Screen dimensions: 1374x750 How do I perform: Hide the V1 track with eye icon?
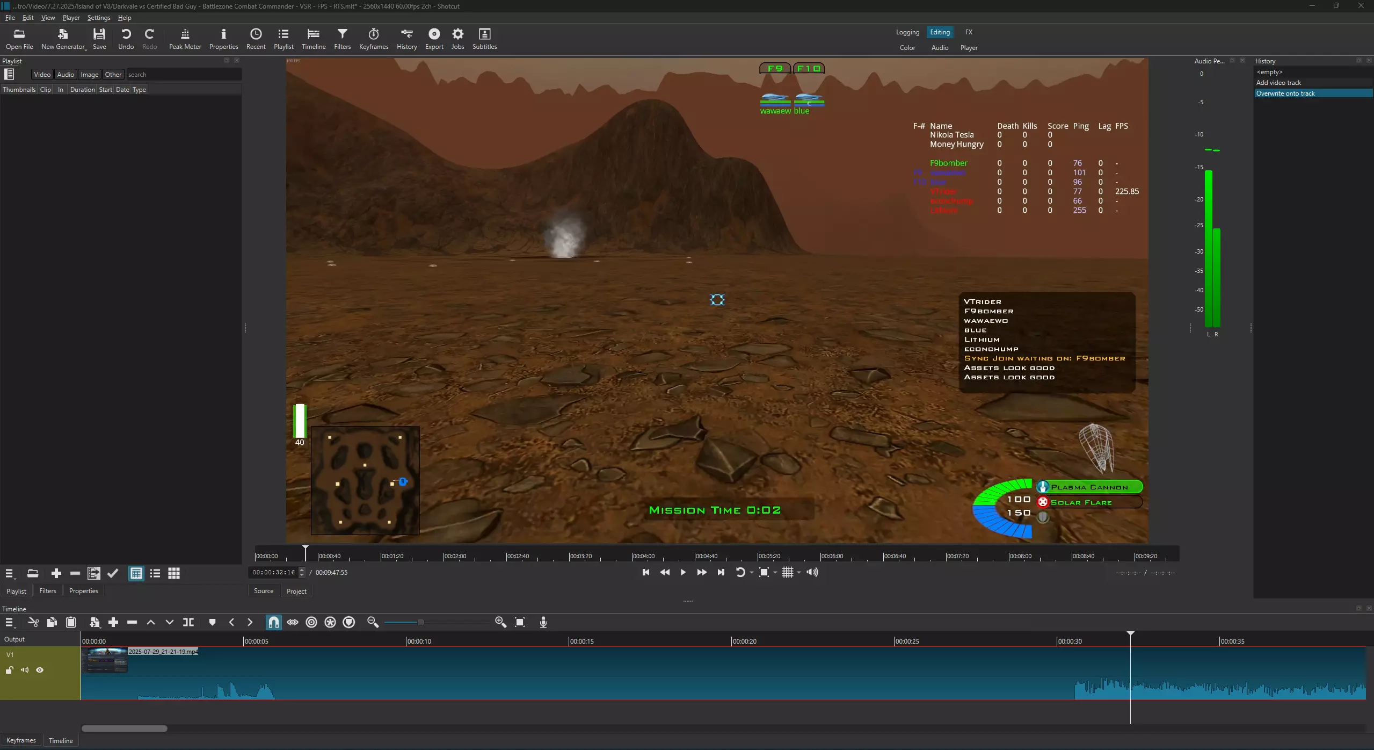(x=40, y=670)
